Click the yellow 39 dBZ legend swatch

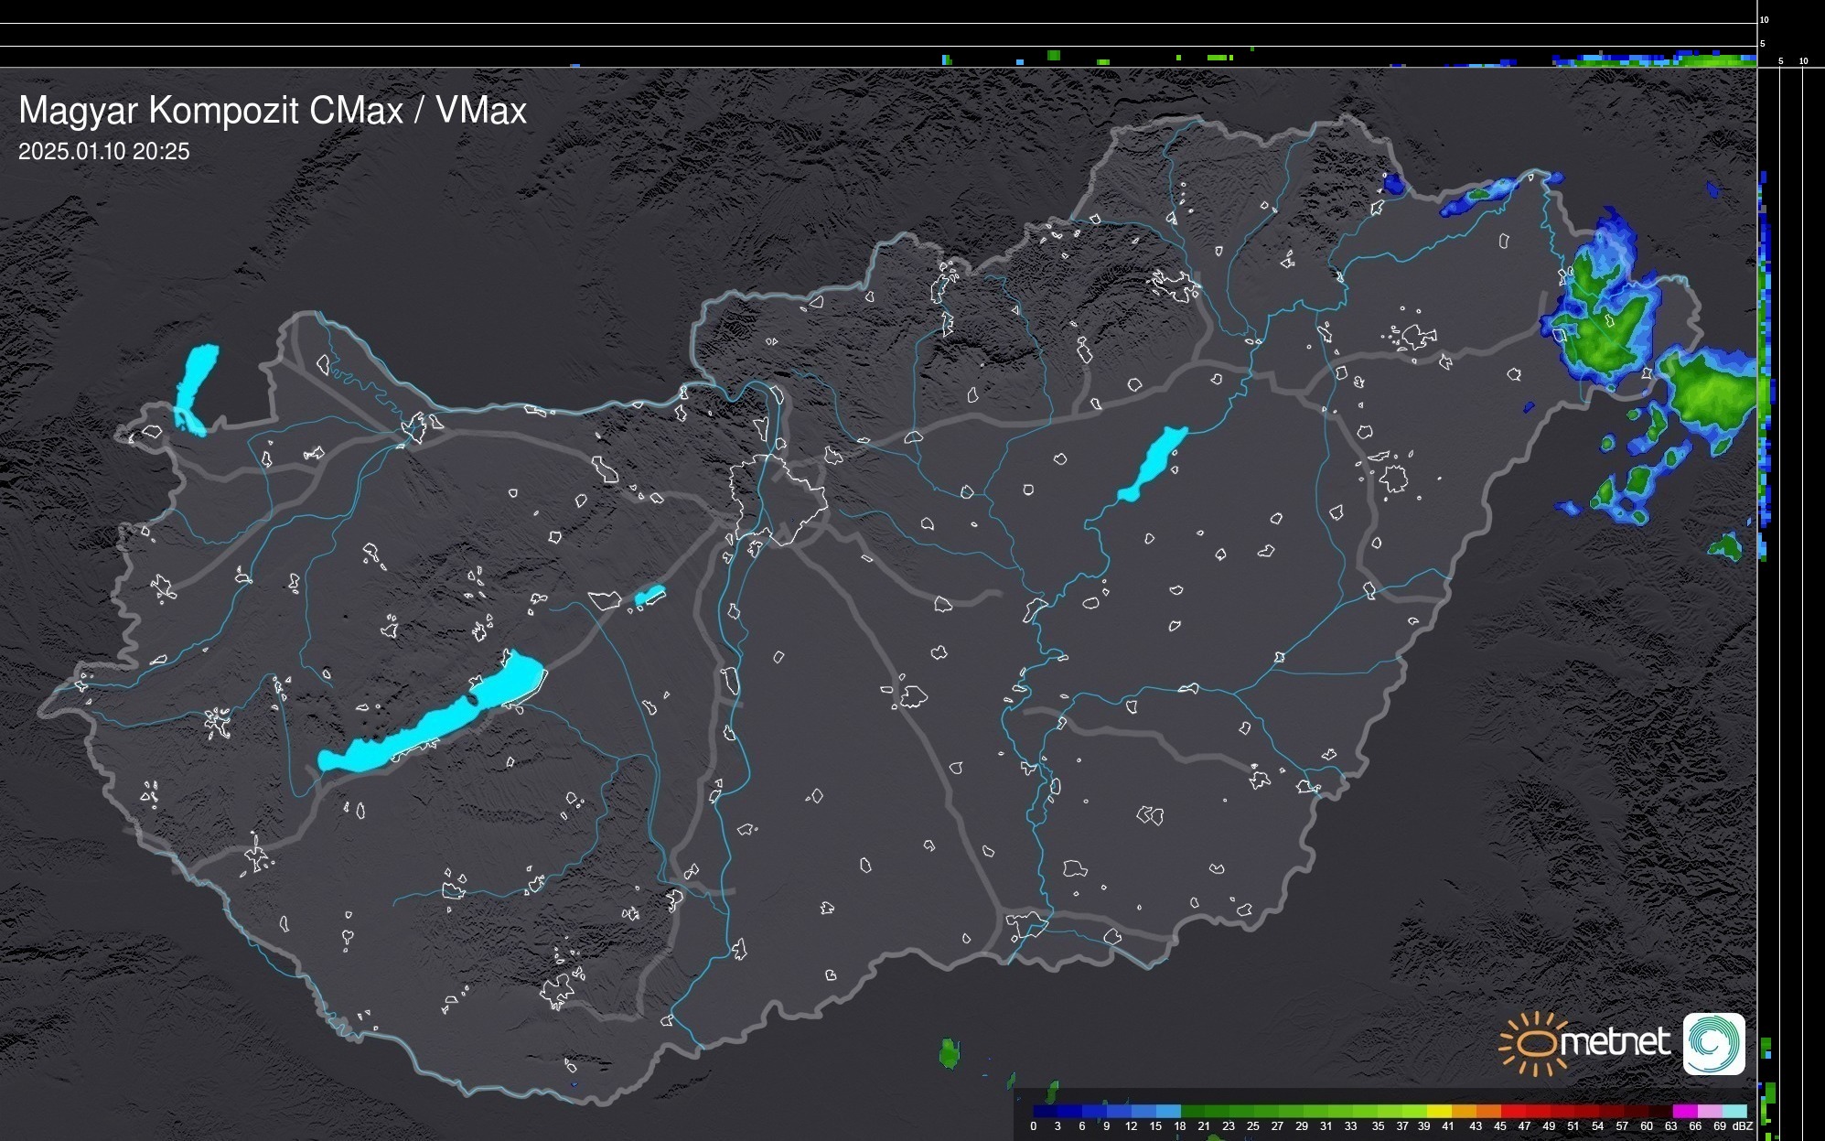click(1439, 1111)
